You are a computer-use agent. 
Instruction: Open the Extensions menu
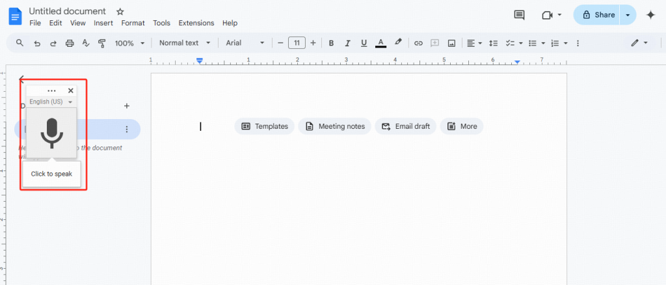[196, 23]
